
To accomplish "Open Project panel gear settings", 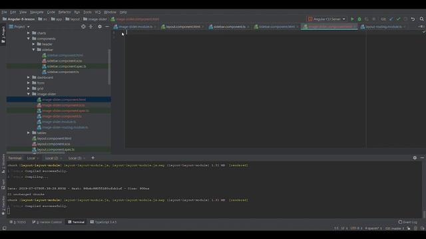I will 100,27.
